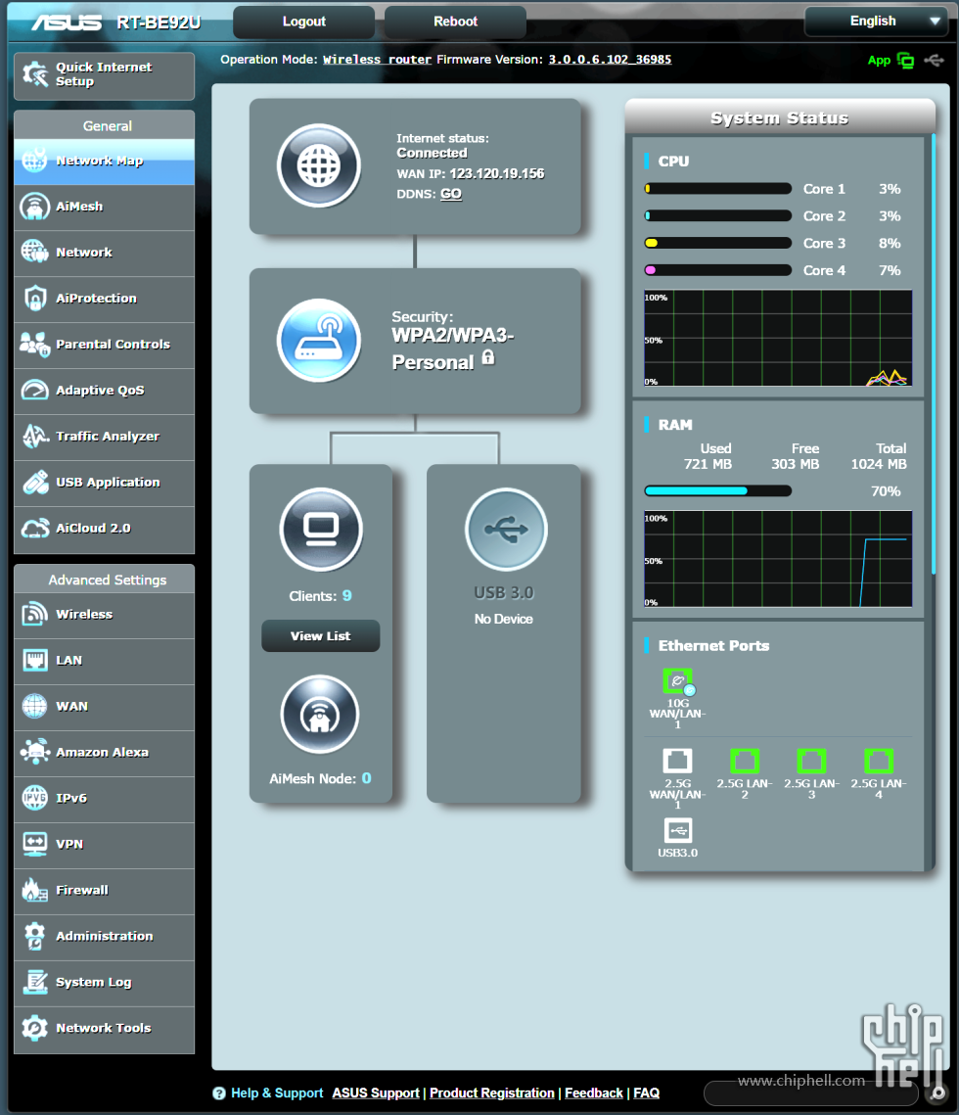Click the Quick Internet Setup wizard icon

coord(35,74)
